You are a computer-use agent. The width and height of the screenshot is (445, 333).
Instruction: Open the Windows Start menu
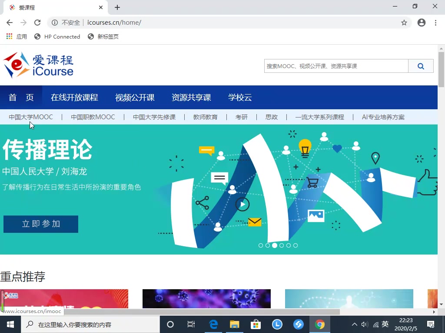[x=10, y=324]
